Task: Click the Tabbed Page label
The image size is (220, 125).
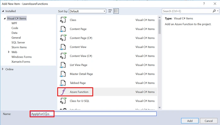Action: pyautogui.click(x=78, y=83)
